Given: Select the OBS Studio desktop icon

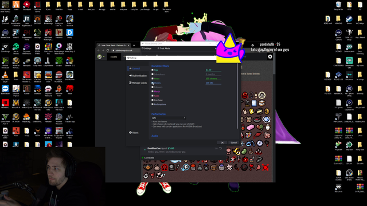Looking at the screenshot, I should [349, 175].
